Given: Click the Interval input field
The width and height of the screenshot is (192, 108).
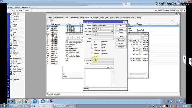Looking at the screenshot, I should (103, 34).
